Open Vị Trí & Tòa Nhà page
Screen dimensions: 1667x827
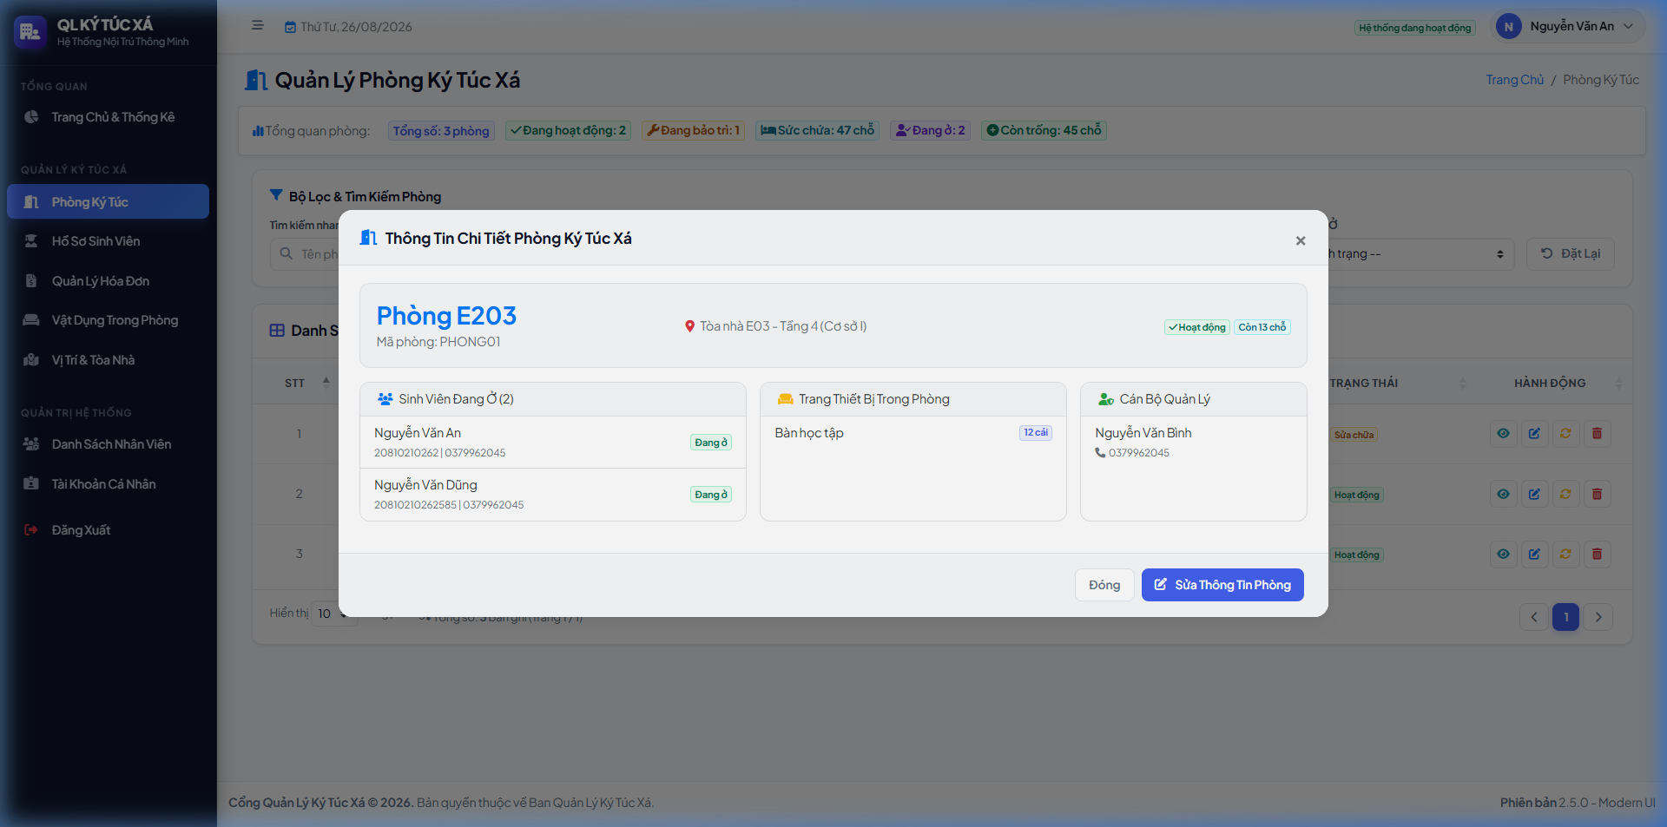[108, 360]
